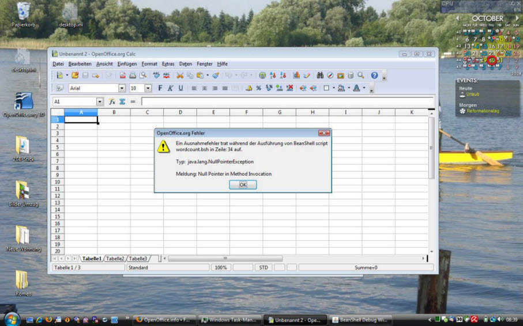The image size is (523, 326).
Task: Close the OpenOffice.org Fehler dialog
Action: pos(324,133)
